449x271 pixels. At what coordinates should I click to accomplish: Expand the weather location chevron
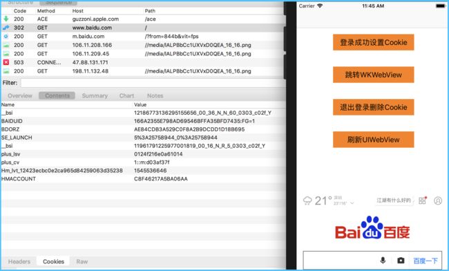[x=352, y=203]
